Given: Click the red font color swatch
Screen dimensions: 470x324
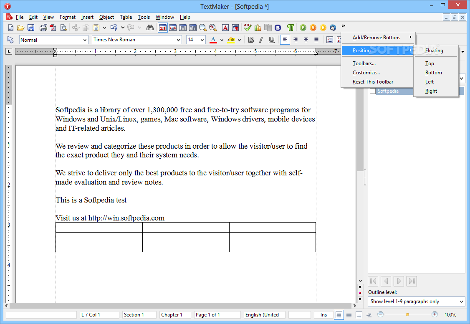Looking at the screenshot, I should pyautogui.click(x=213, y=40).
